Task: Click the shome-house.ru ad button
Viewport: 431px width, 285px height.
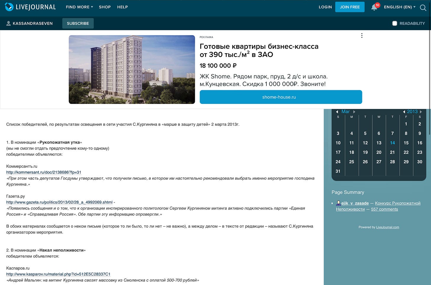Action: click(x=281, y=97)
